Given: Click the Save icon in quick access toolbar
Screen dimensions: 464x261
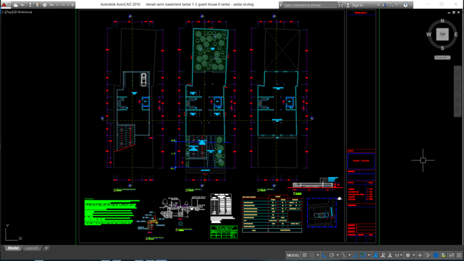Looking at the screenshot, I should point(29,5).
